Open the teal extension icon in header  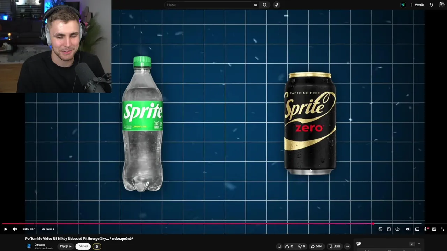tap(403, 5)
